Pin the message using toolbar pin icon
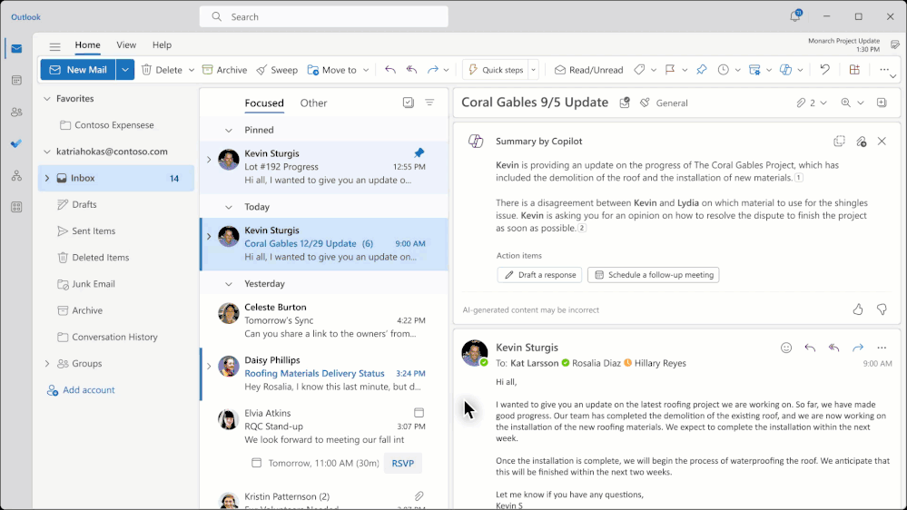The width and height of the screenshot is (907, 510). 701,70
